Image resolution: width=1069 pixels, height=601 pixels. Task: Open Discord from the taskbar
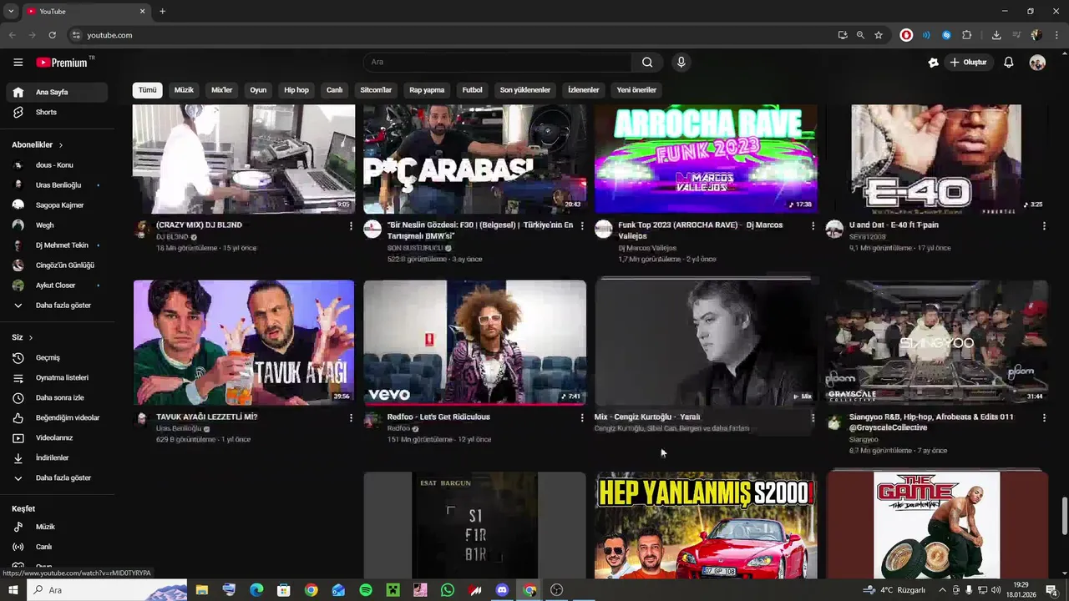tap(502, 590)
